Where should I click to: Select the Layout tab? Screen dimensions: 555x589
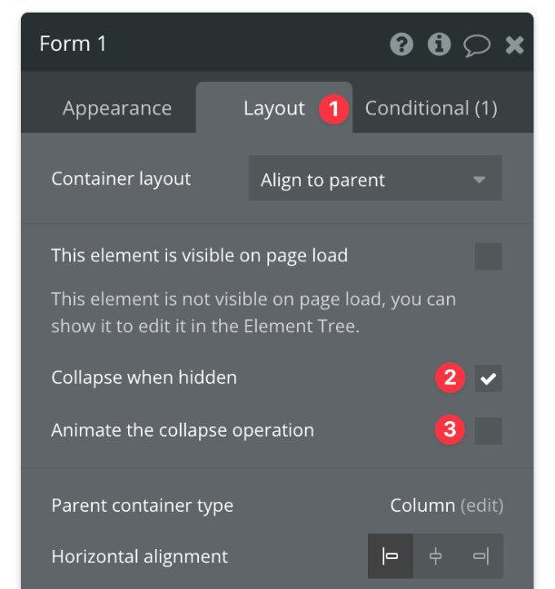point(273,108)
